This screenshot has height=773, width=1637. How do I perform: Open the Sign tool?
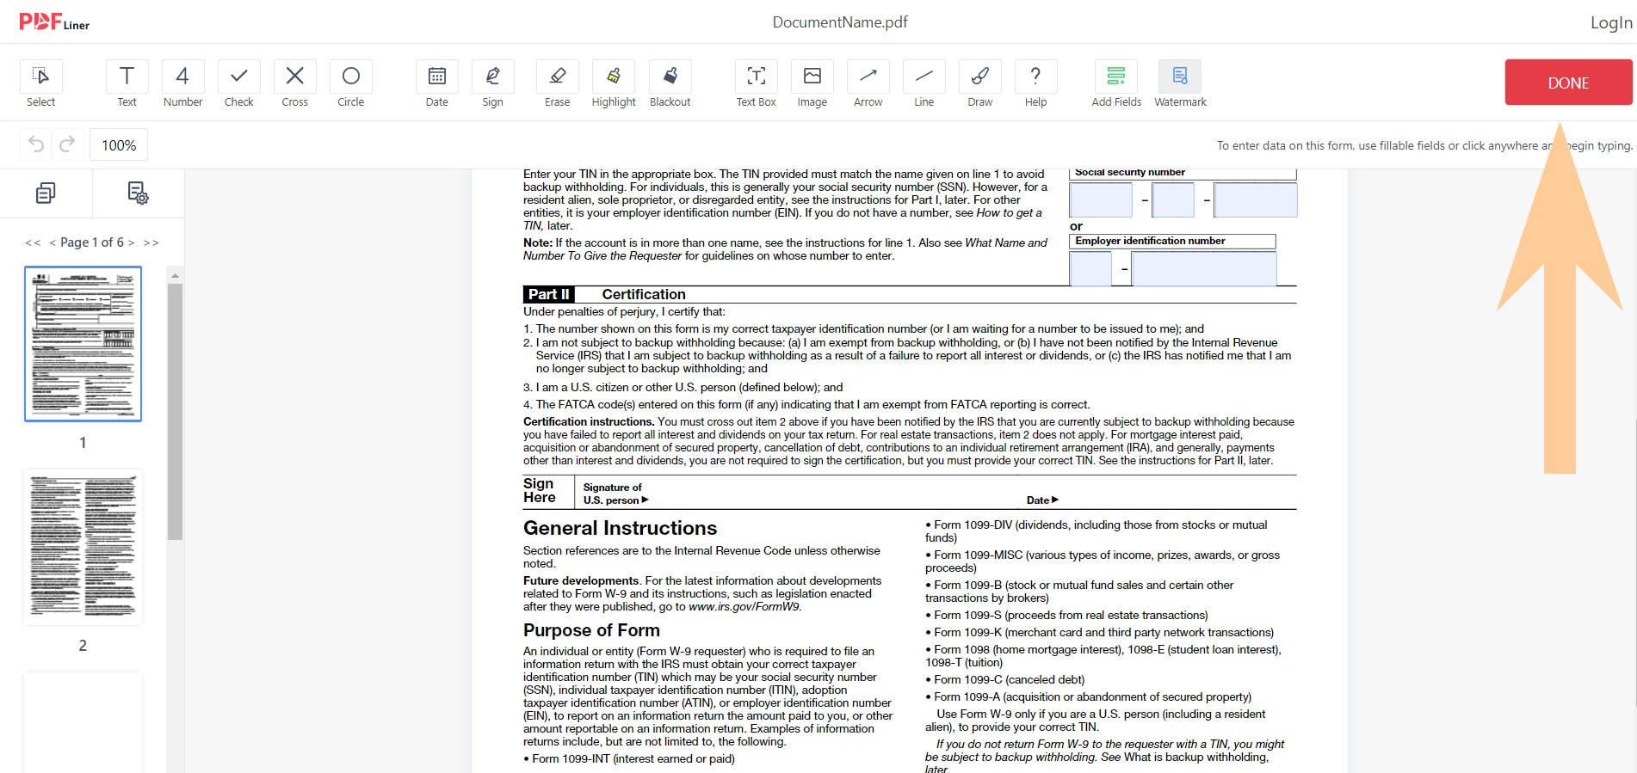tap(492, 84)
